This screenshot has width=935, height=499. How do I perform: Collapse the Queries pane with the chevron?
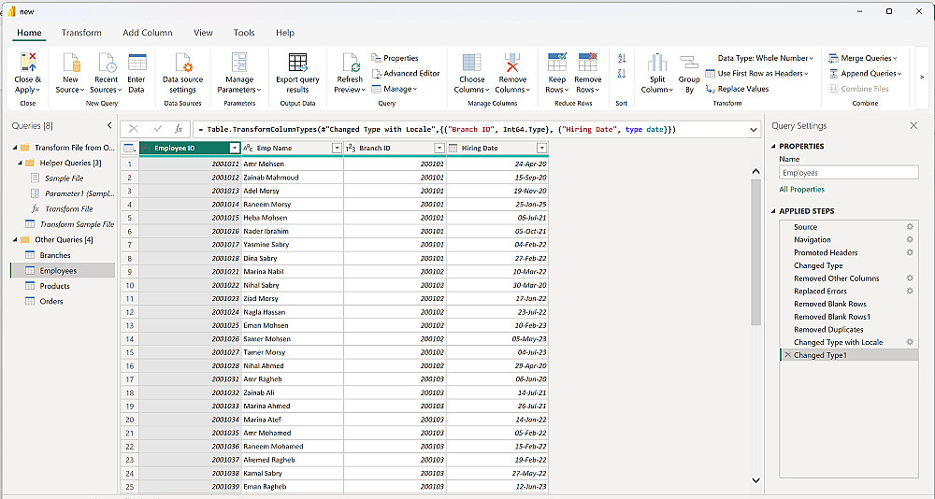[x=109, y=125]
